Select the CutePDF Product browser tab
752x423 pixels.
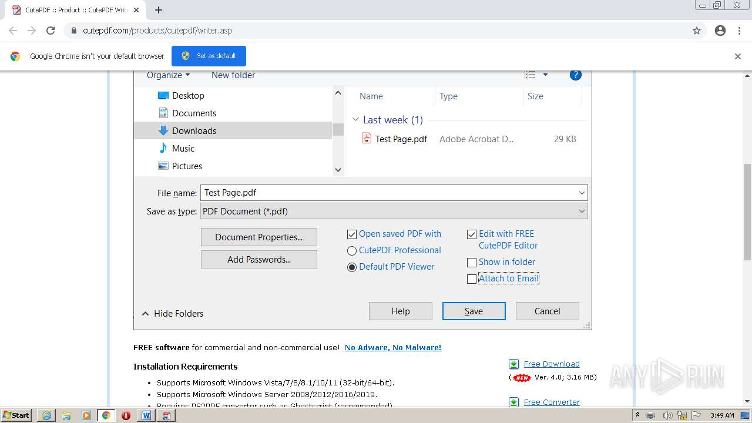coord(75,10)
